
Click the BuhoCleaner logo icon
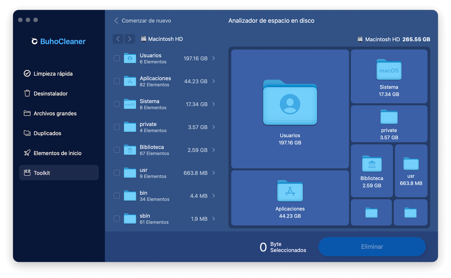[x=34, y=41]
